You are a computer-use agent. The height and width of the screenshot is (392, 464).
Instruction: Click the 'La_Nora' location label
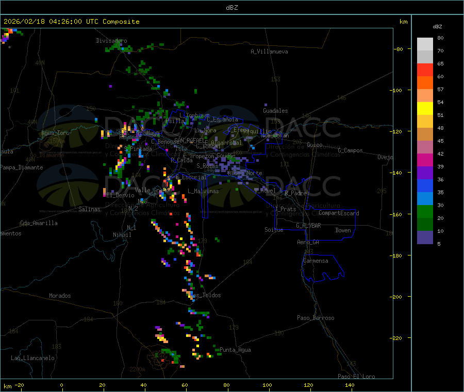205,131
